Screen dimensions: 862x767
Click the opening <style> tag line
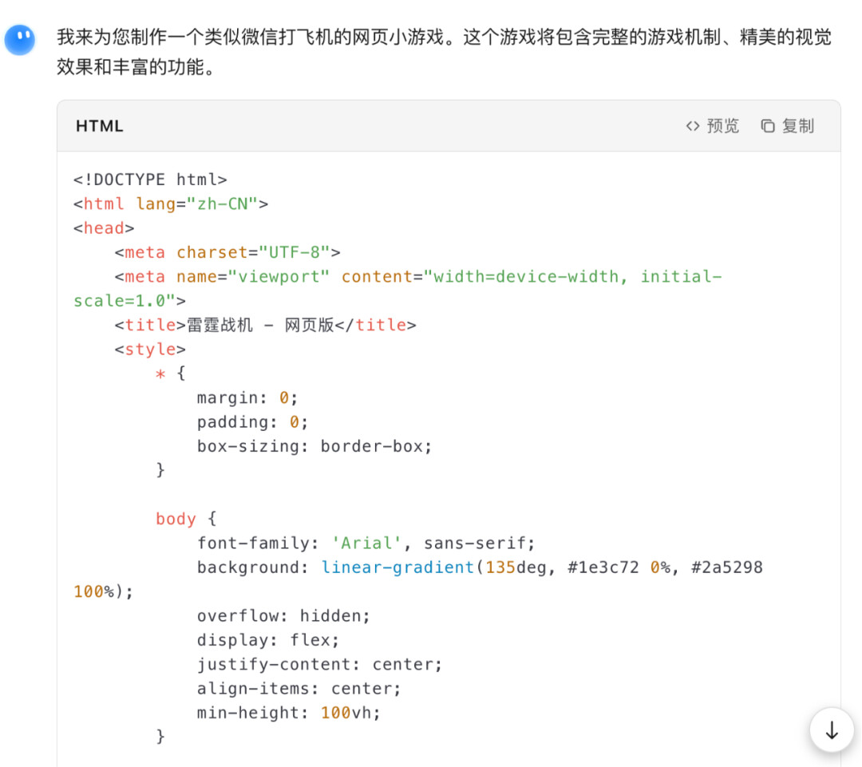[x=150, y=350]
